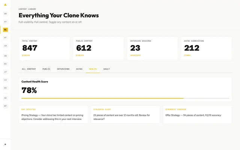
Task: Click the 'items' label under 212
Action: point(187,55)
